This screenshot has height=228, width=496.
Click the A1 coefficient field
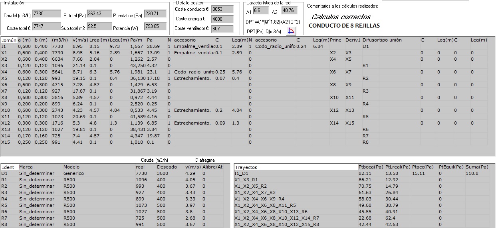[261, 10]
